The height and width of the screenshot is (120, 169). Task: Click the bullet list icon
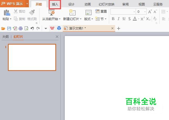[x=163, y=11]
